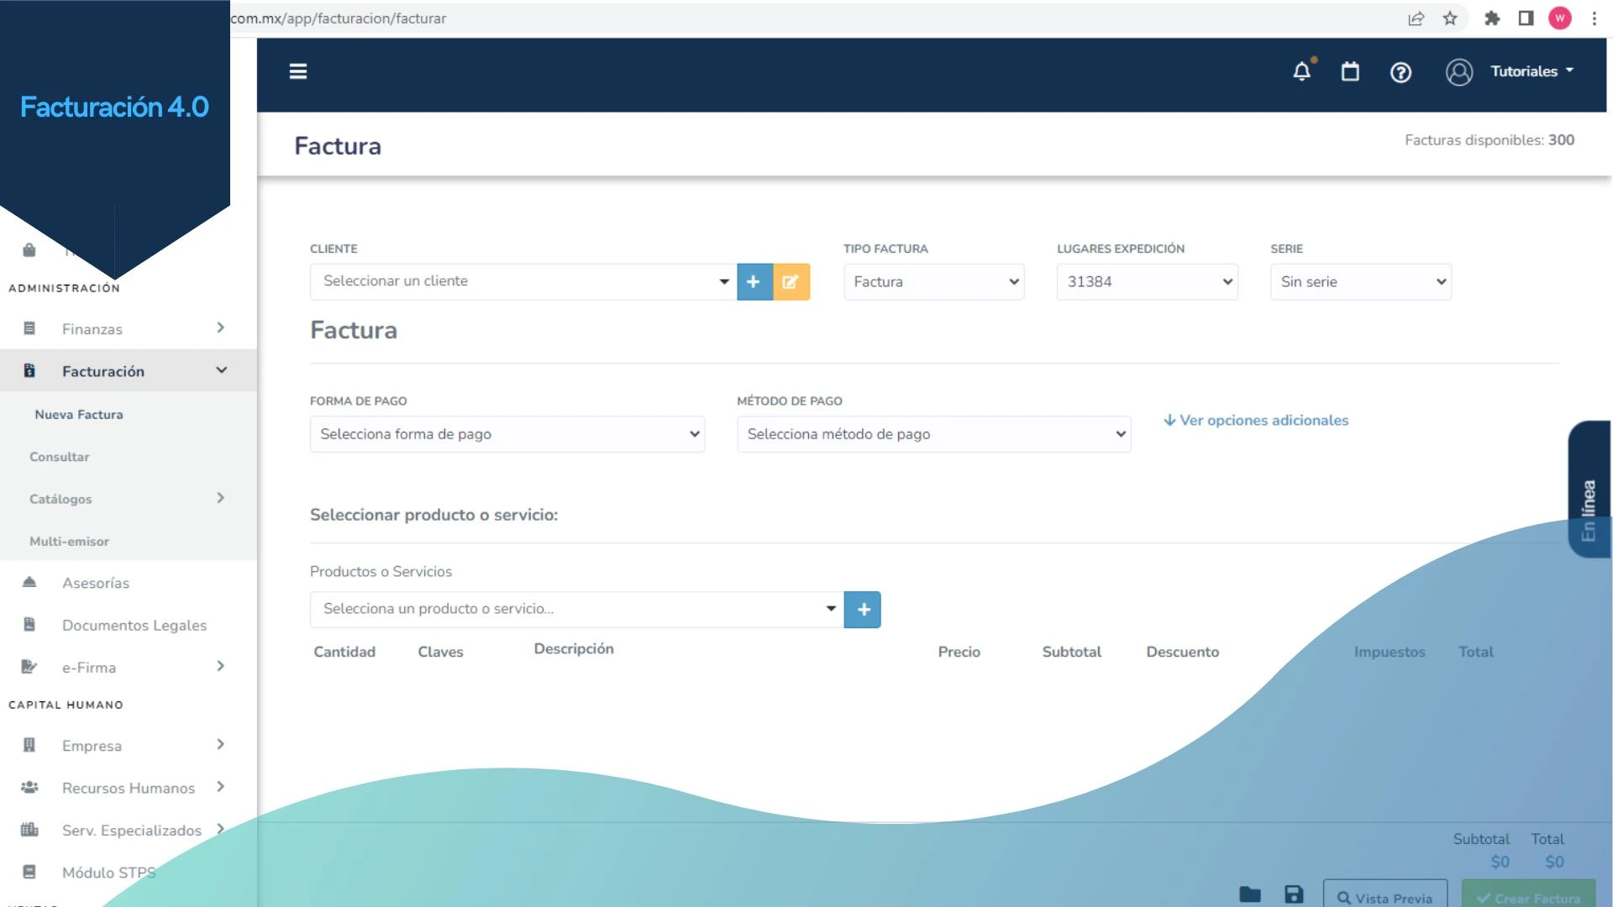Open the folder icon near bottom
This screenshot has height=907, width=1613.
1250,895
